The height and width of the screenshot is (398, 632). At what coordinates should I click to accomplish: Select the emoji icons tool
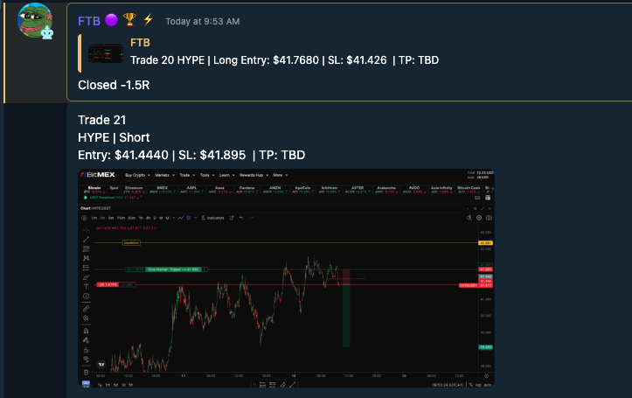(86, 296)
